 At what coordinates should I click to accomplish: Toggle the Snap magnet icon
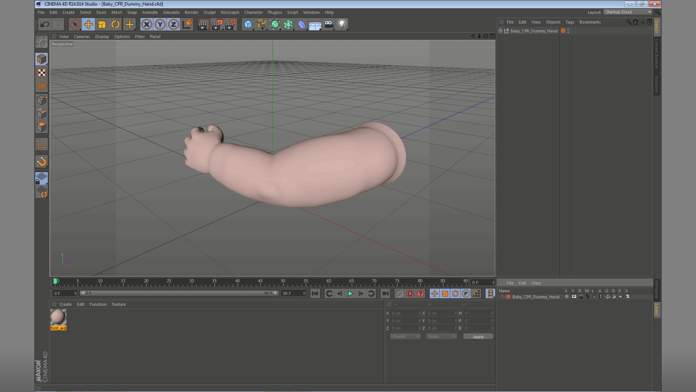pyautogui.click(x=41, y=162)
